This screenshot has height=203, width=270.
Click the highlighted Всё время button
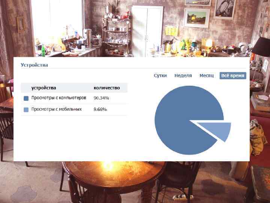tap(233, 76)
